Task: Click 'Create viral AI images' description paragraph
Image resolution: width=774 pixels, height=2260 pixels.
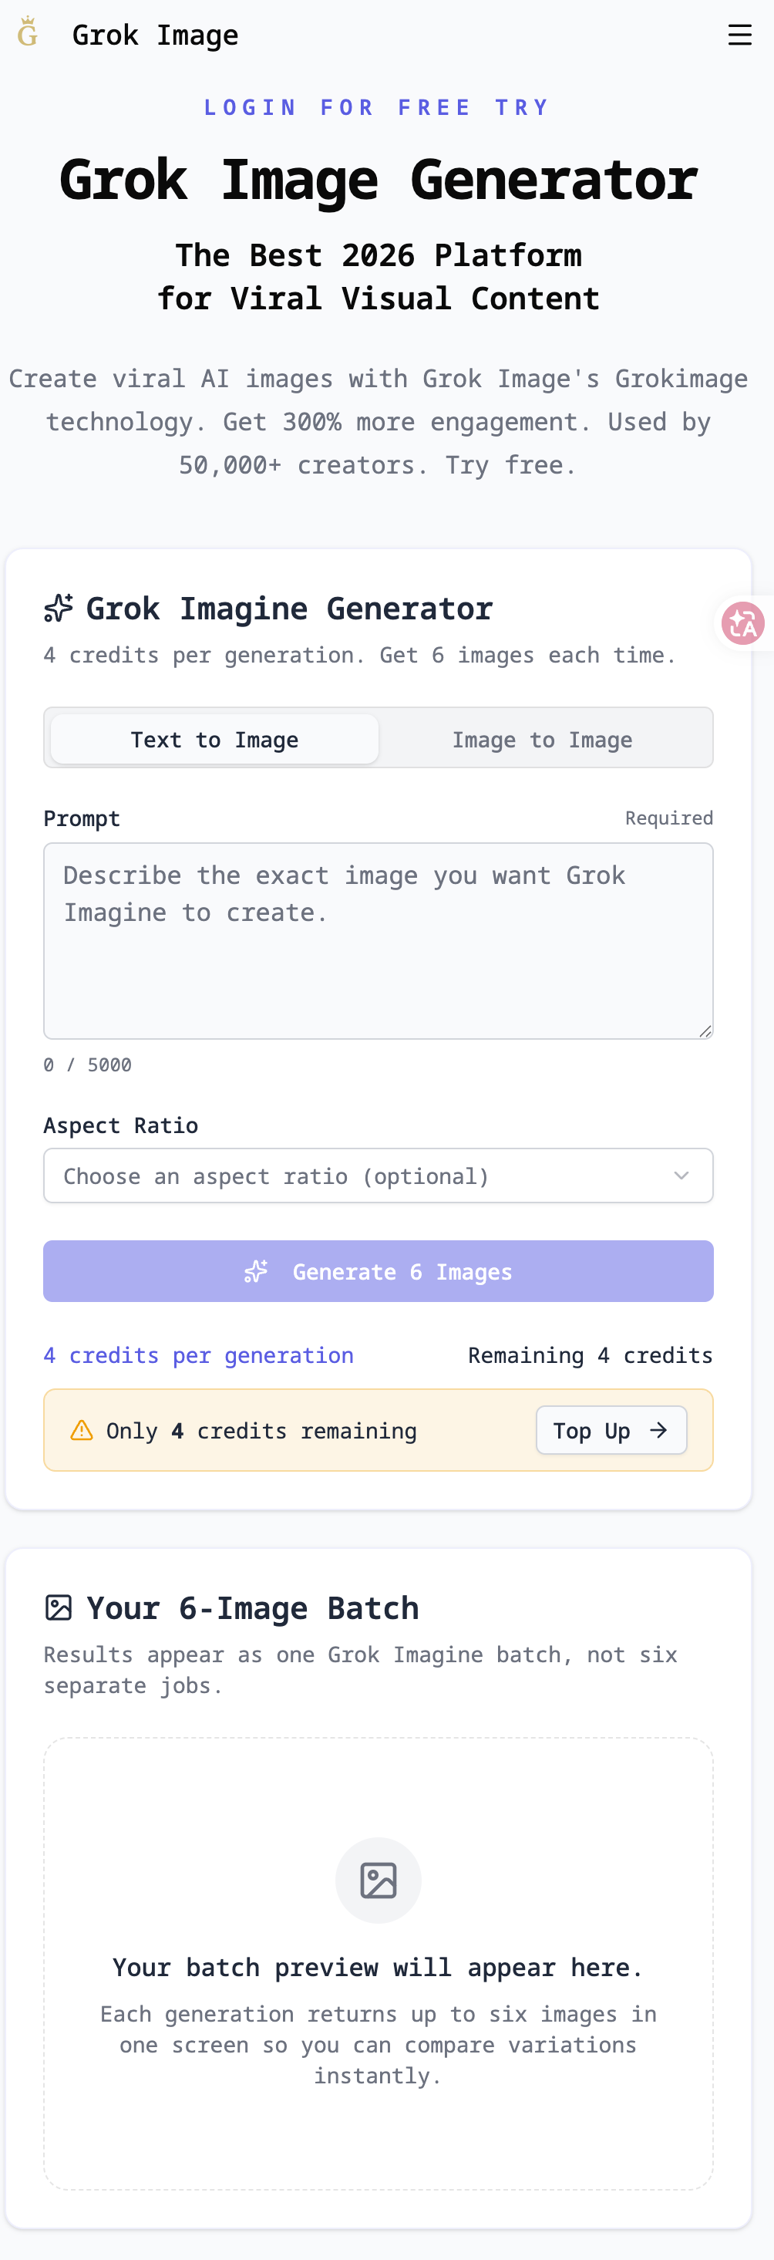Action: click(379, 422)
